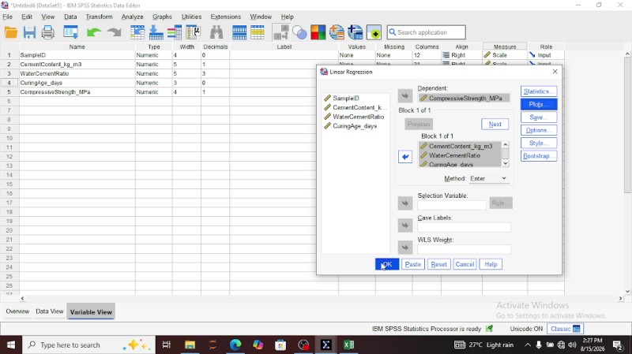Open the Save... sub-dialog
This screenshot has height=354, width=632.
point(539,117)
